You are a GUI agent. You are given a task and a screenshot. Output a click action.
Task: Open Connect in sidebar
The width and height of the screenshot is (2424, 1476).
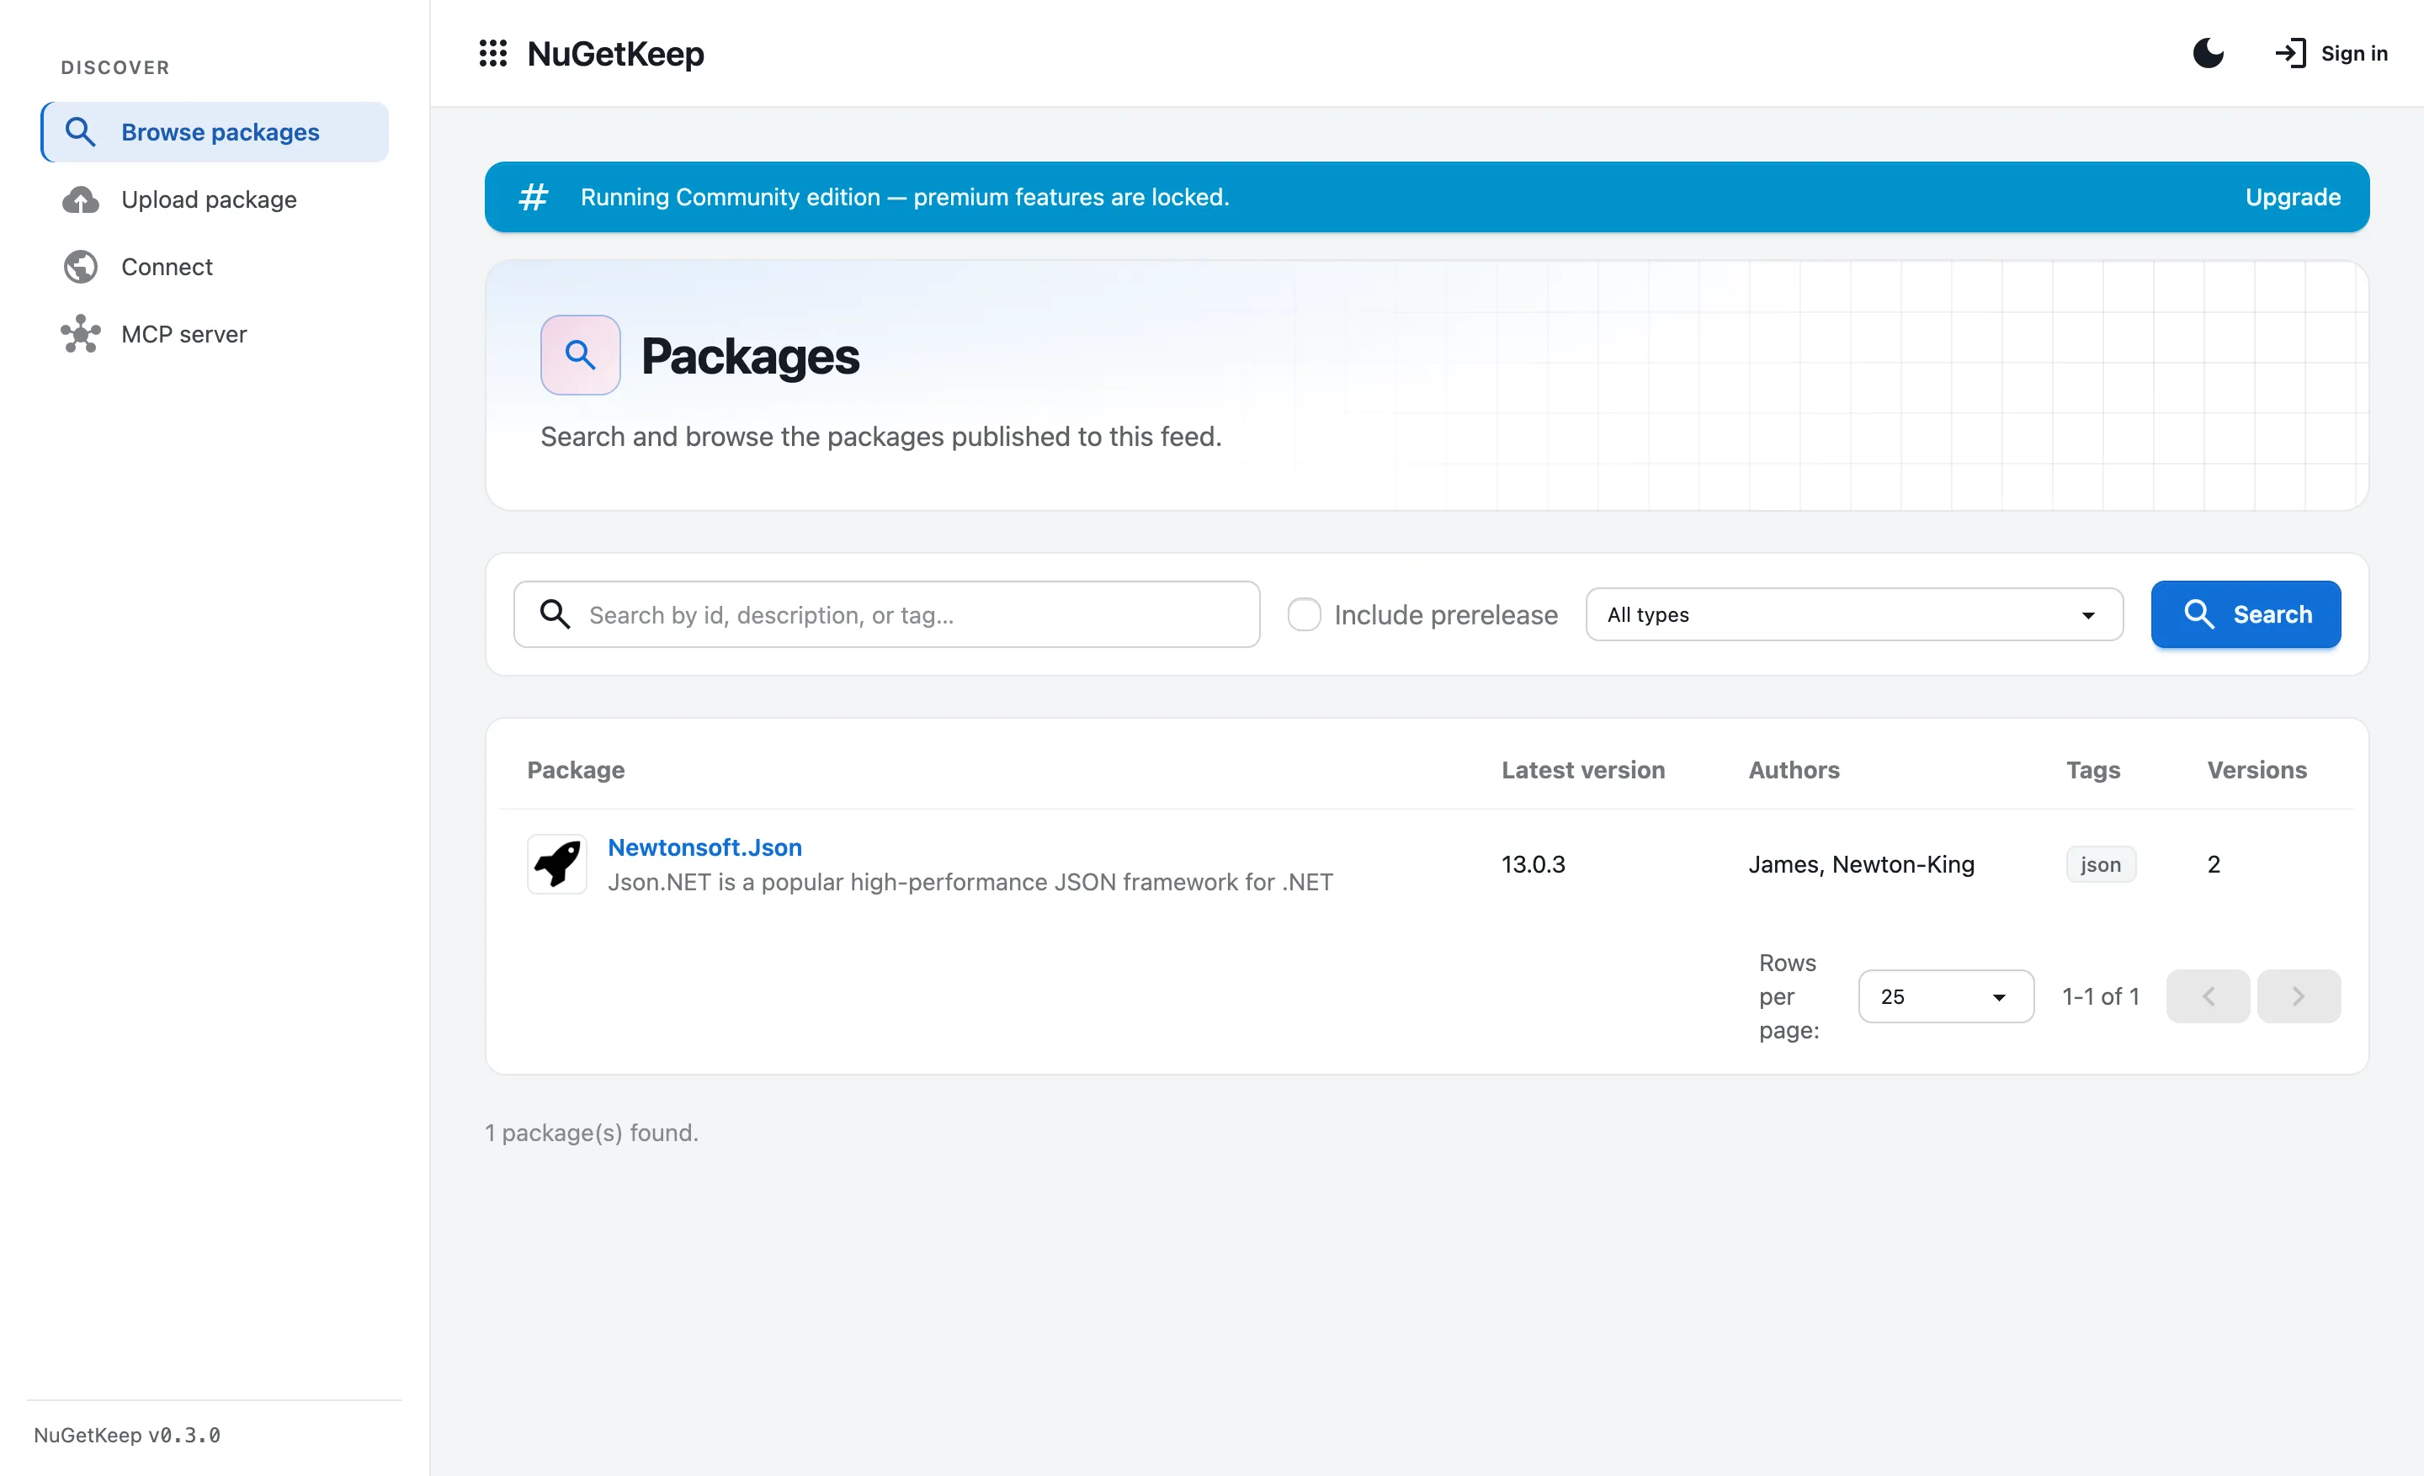215,267
